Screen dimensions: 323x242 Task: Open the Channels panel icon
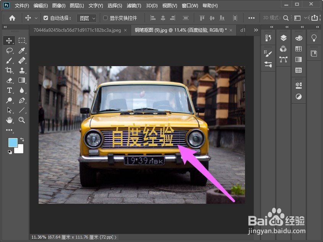284,49
